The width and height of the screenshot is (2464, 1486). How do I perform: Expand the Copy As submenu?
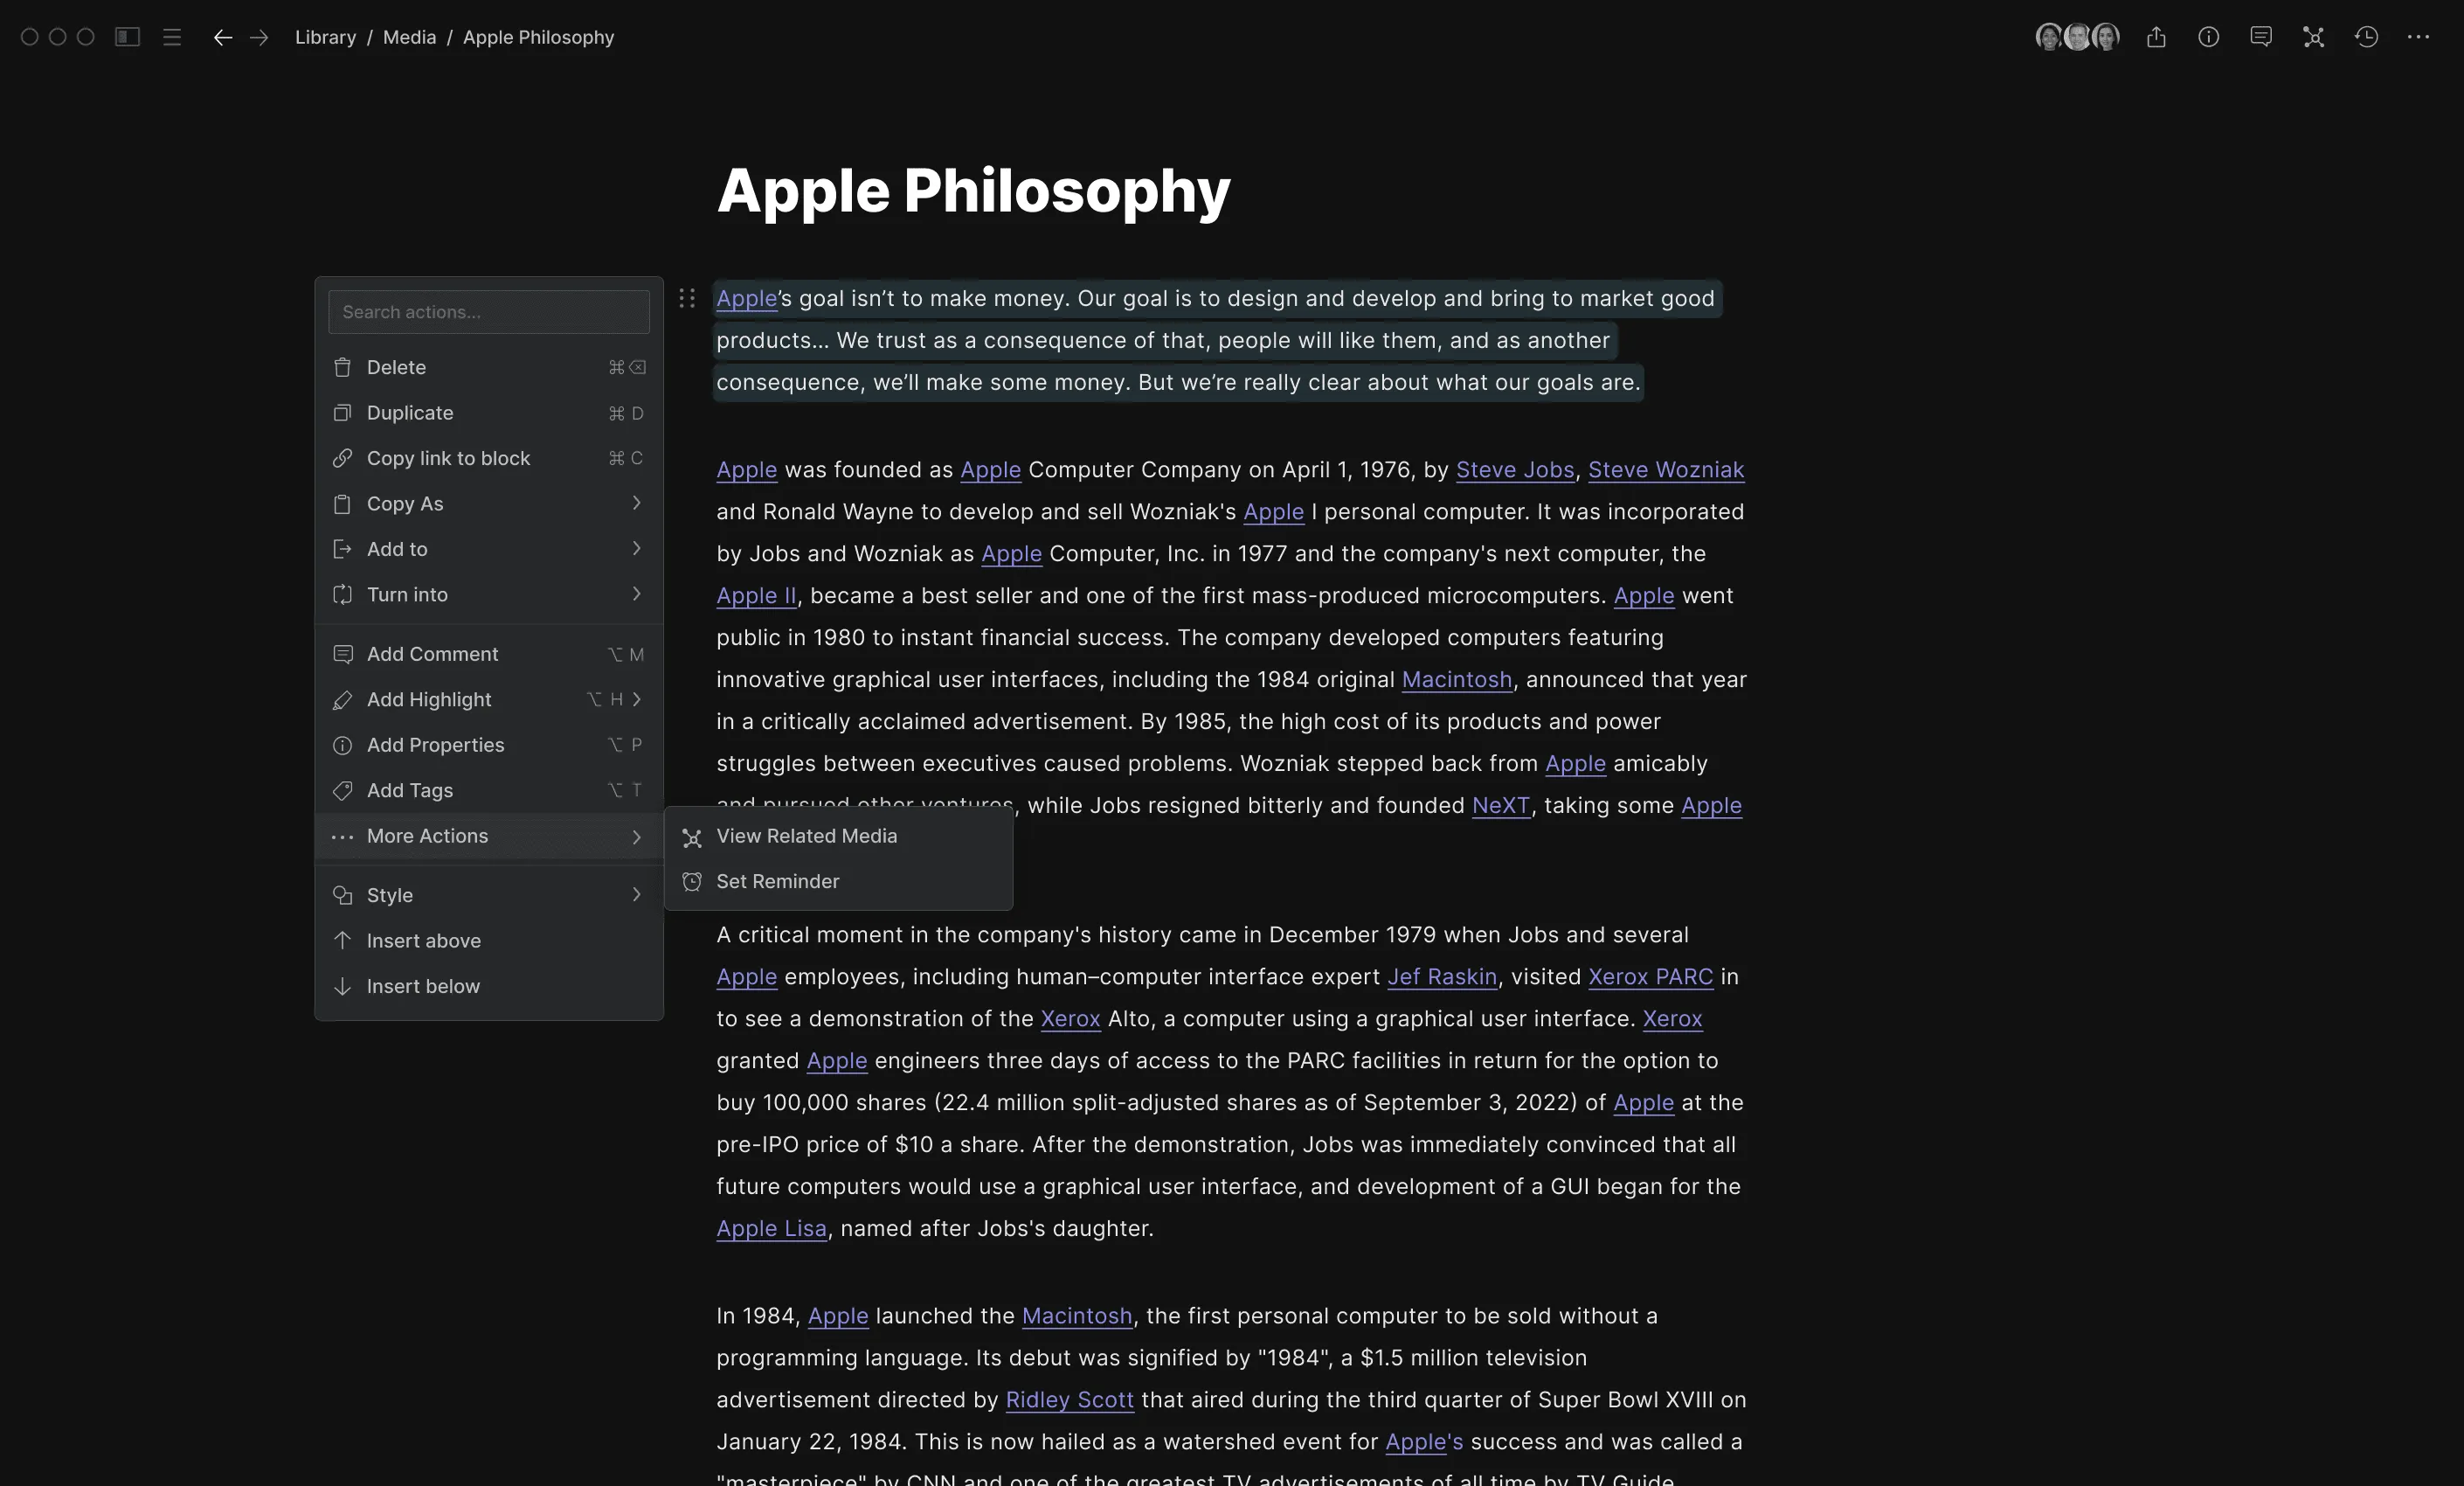pos(489,503)
